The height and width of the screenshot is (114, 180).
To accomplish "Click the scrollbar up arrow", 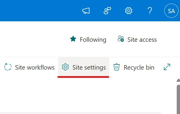I will click(x=179, y=80).
